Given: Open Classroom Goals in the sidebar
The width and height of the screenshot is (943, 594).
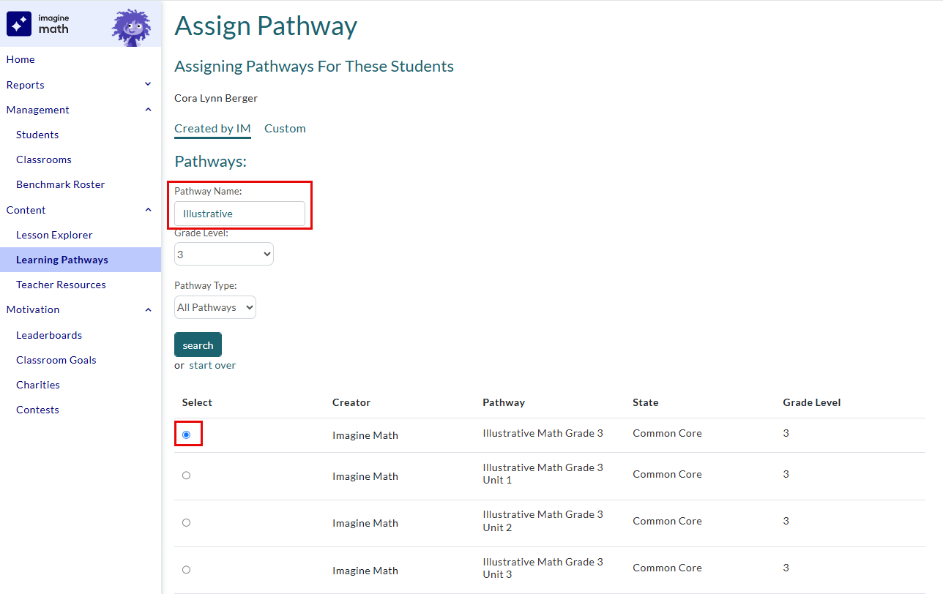Looking at the screenshot, I should click(x=56, y=360).
